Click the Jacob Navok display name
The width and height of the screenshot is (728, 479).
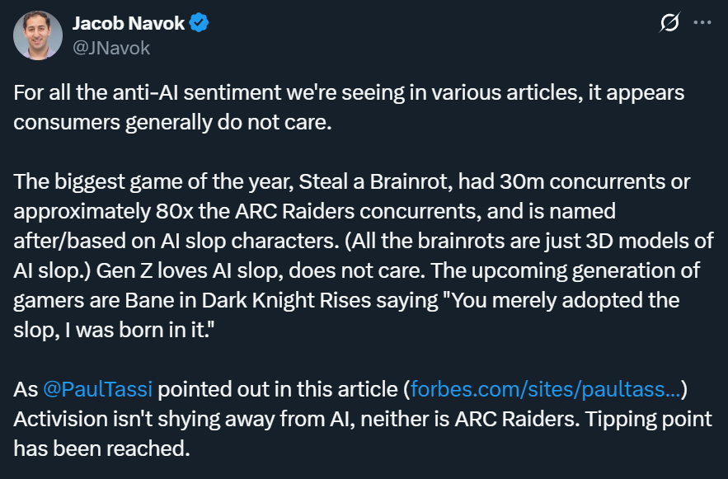[x=129, y=23]
